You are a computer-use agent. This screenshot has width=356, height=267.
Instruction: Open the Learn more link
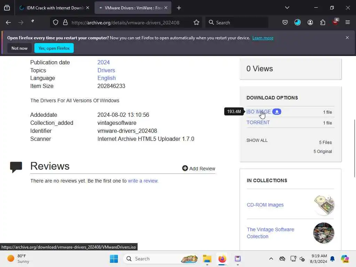click(263, 38)
